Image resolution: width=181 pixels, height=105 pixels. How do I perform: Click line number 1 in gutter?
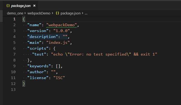(14, 19)
